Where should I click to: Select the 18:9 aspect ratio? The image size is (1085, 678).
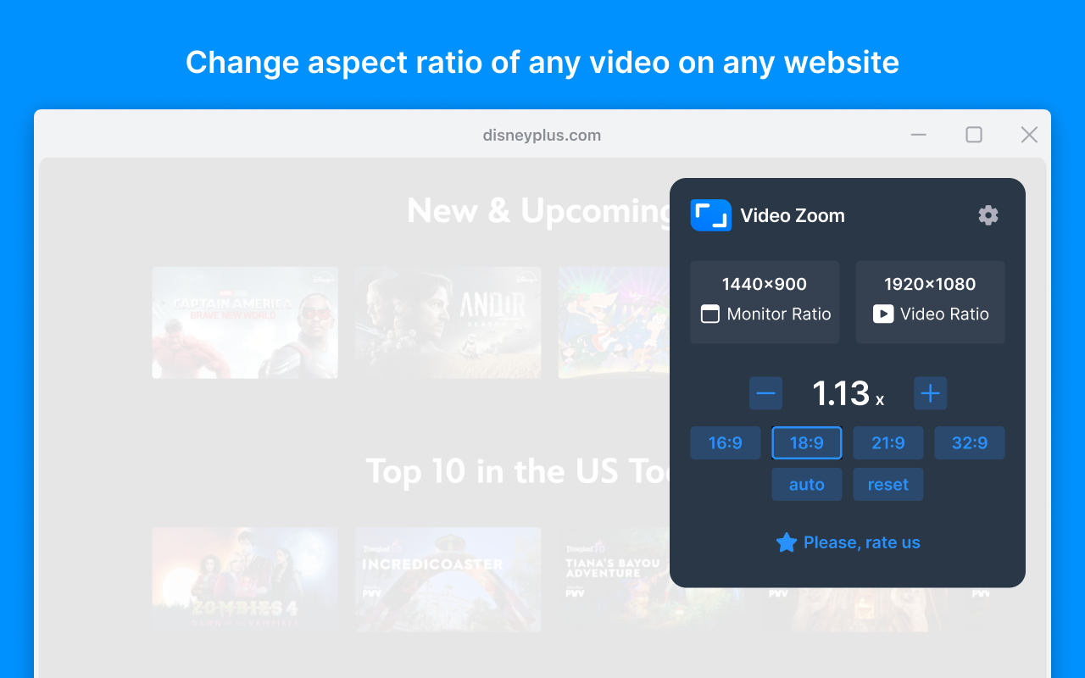[807, 443]
